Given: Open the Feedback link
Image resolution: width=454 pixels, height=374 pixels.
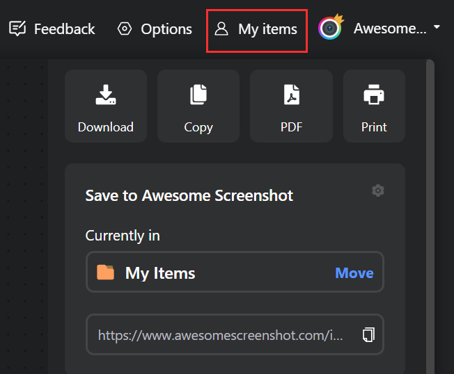Looking at the screenshot, I should [52, 29].
